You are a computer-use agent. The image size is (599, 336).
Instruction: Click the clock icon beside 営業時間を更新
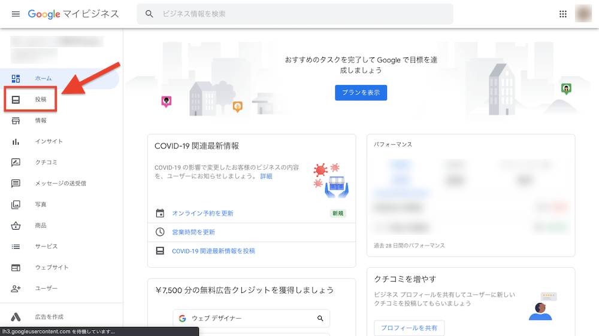coord(160,232)
